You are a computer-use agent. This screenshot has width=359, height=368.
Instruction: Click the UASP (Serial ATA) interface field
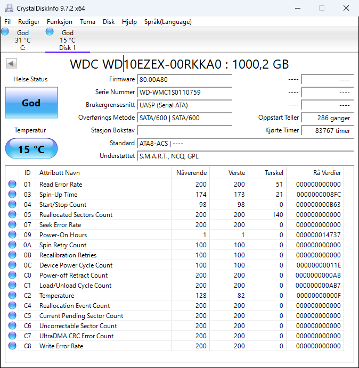point(184,105)
